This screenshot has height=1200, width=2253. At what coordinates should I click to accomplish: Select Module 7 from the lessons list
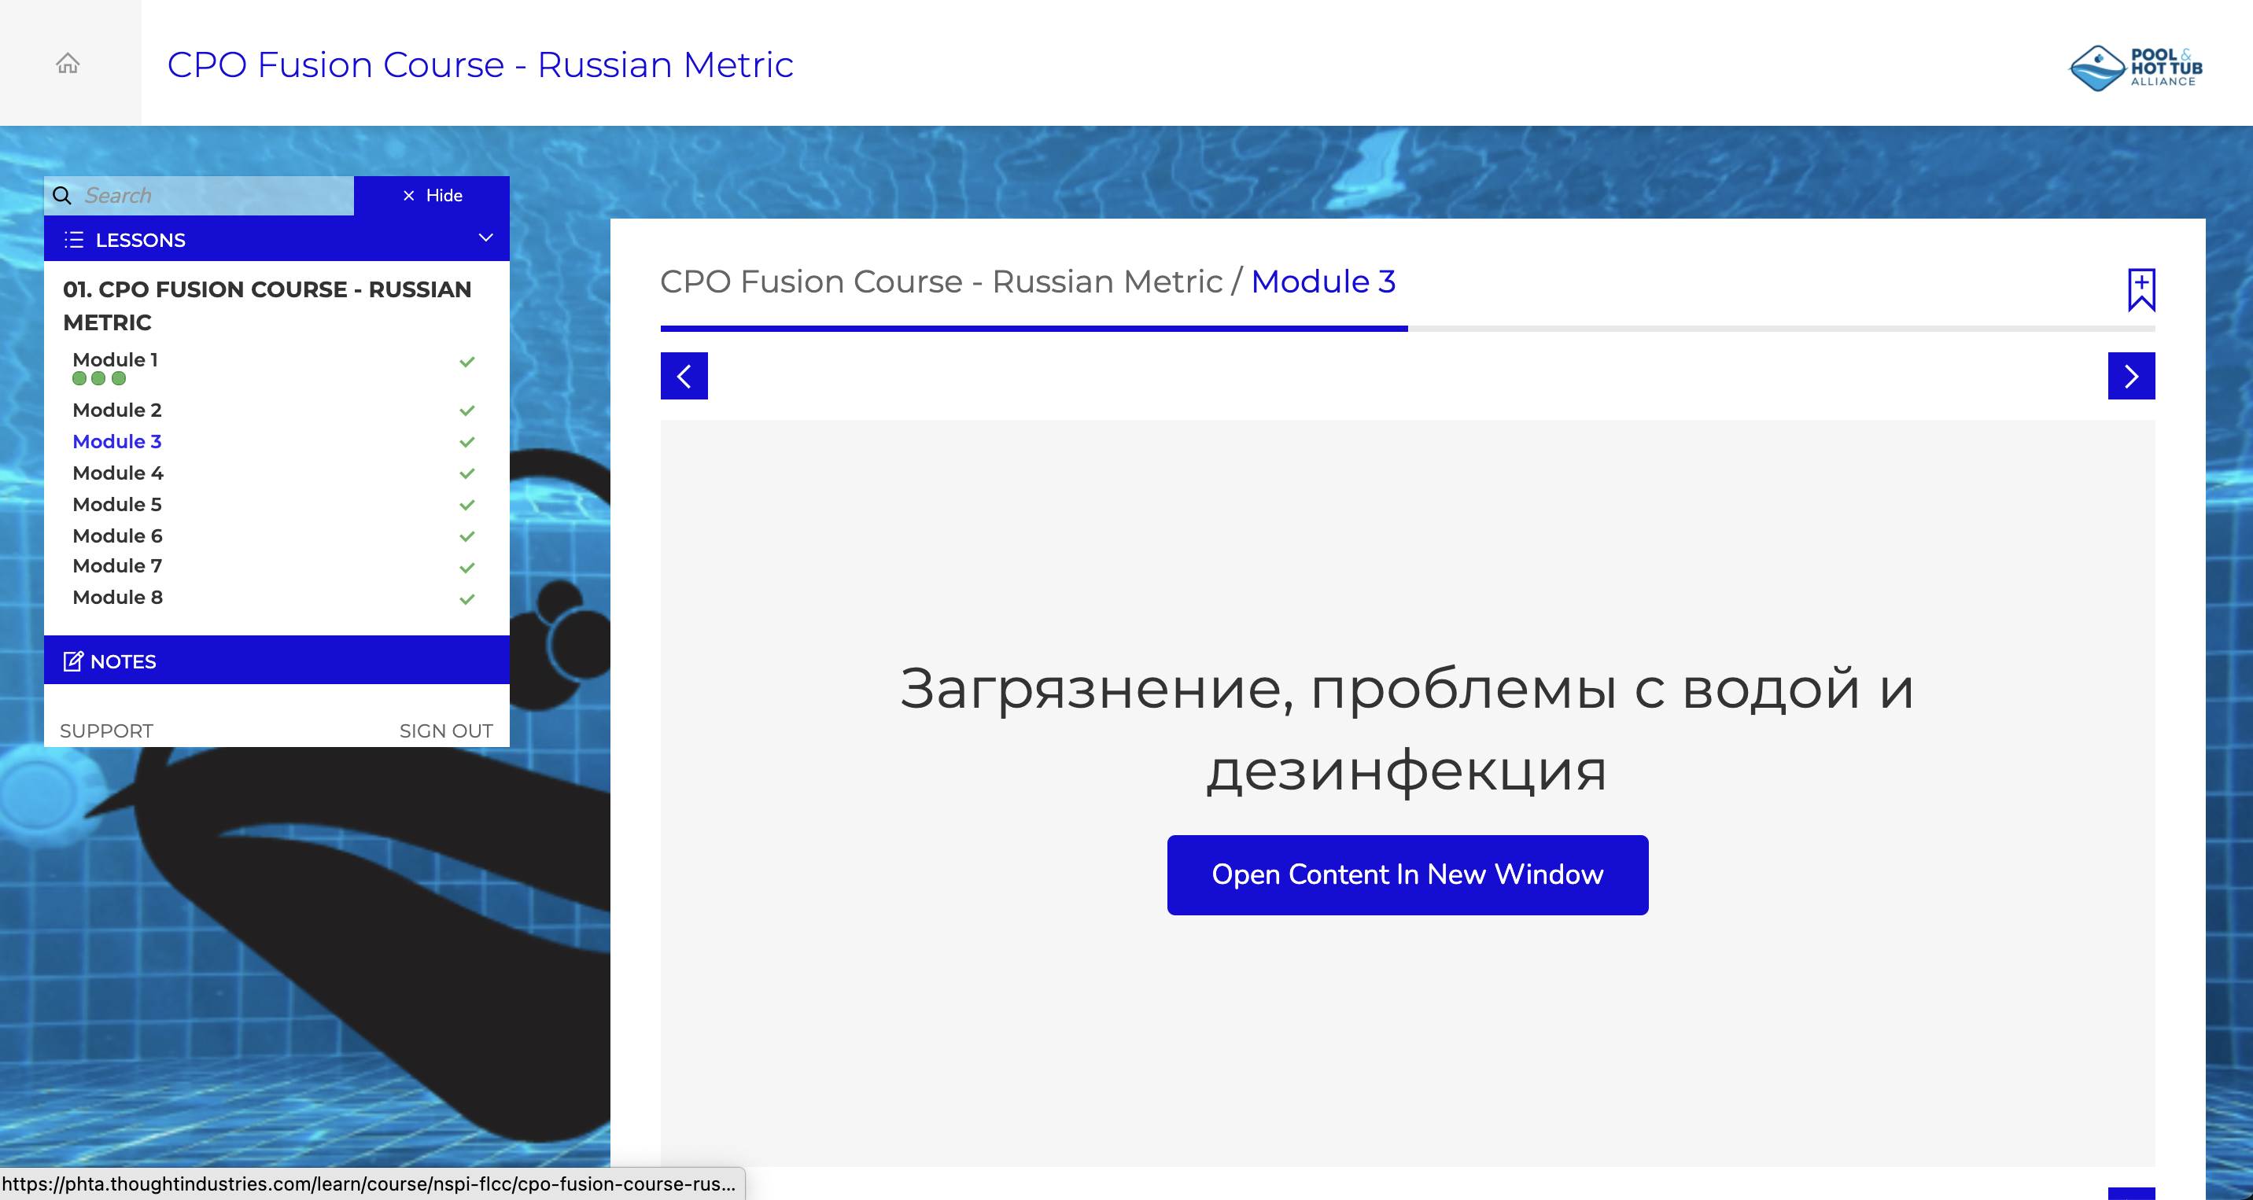click(x=117, y=565)
